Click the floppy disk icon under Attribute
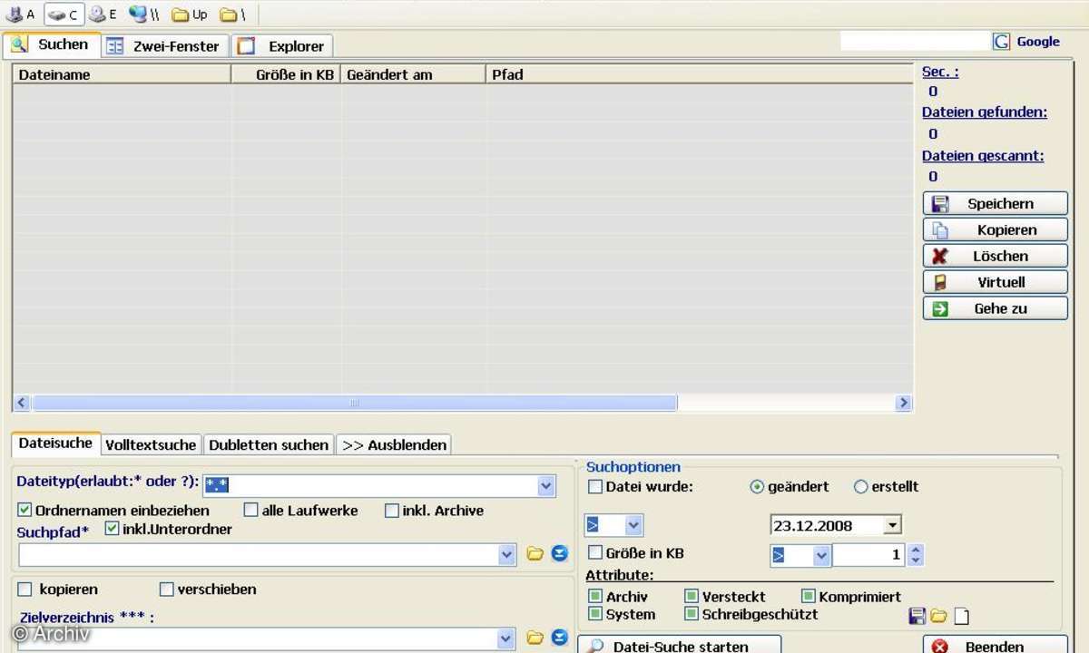The width and height of the screenshot is (1089, 653). 917,617
